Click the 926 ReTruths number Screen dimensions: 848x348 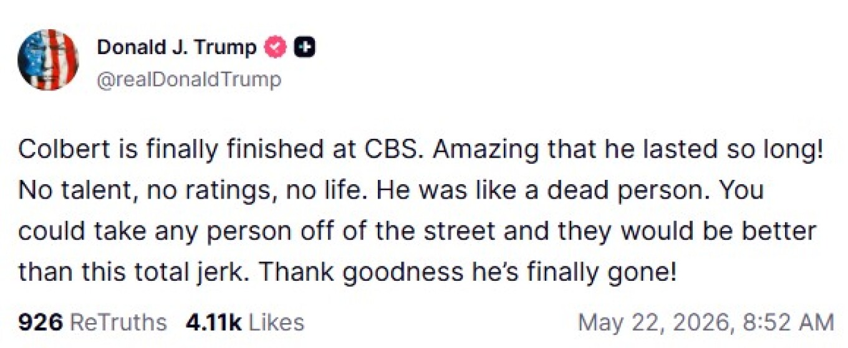click(40, 322)
